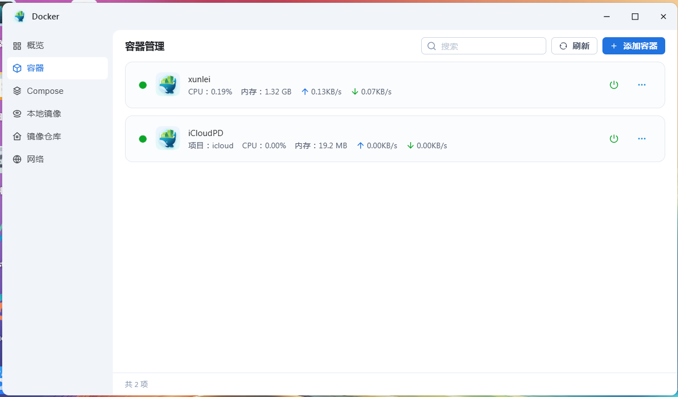Maximize the Docker window
Screen dimensions: 678x397
(x=635, y=17)
